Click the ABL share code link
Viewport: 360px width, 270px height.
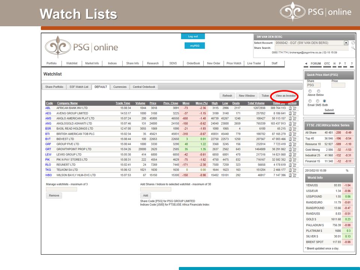[48, 108]
